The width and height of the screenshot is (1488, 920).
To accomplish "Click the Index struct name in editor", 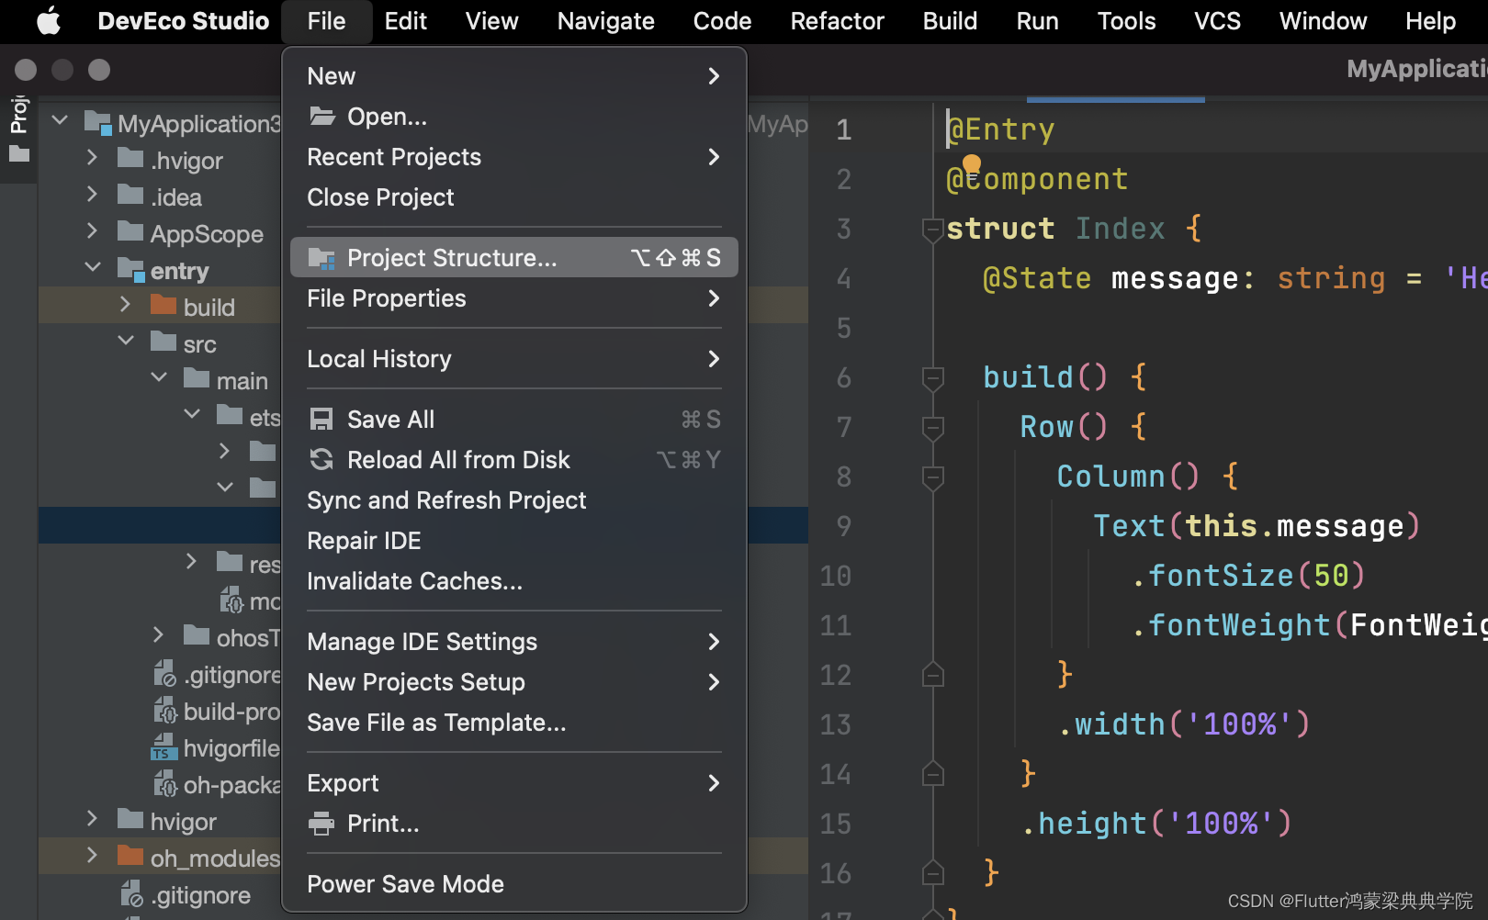I will coord(1121,229).
